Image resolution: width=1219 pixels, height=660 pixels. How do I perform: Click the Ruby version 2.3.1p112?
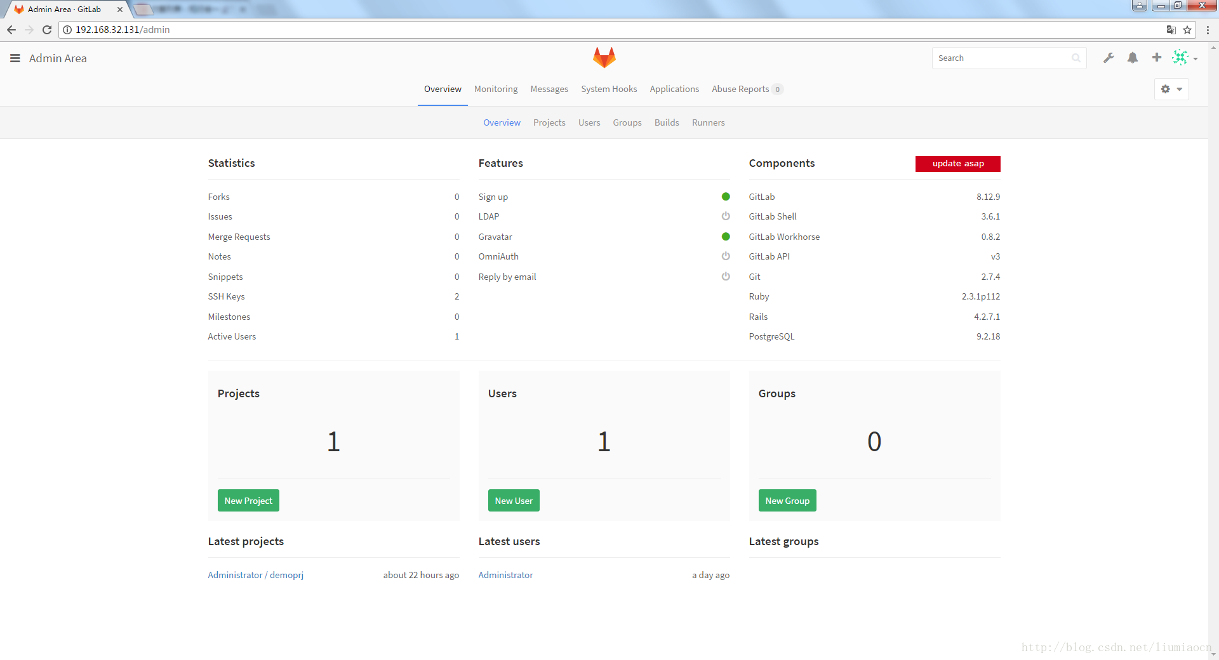981,297
